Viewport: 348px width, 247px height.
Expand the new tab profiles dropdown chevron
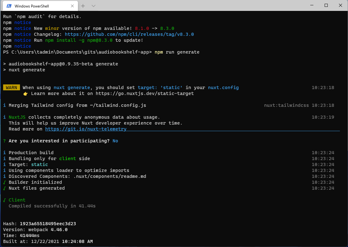[x=94, y=6]
